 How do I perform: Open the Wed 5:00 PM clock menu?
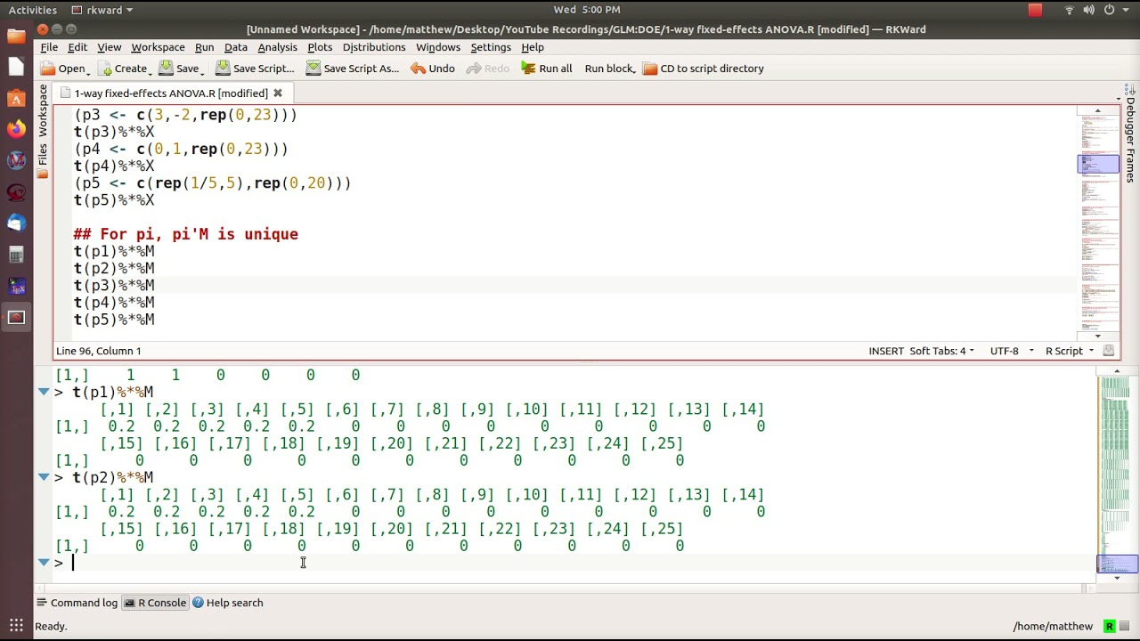pyautogui.click(x=586, y=10)
